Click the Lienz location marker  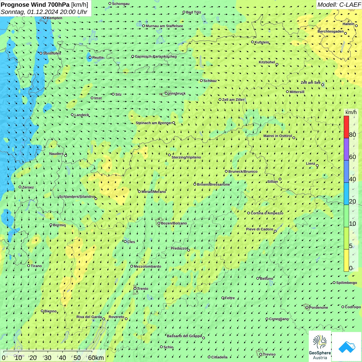point(317,165)
